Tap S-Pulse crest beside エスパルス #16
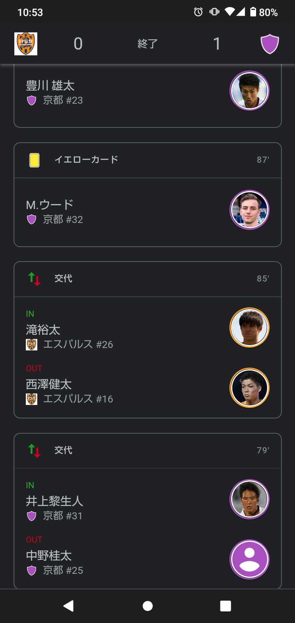The image size is (295, 623). coord(32,399)
